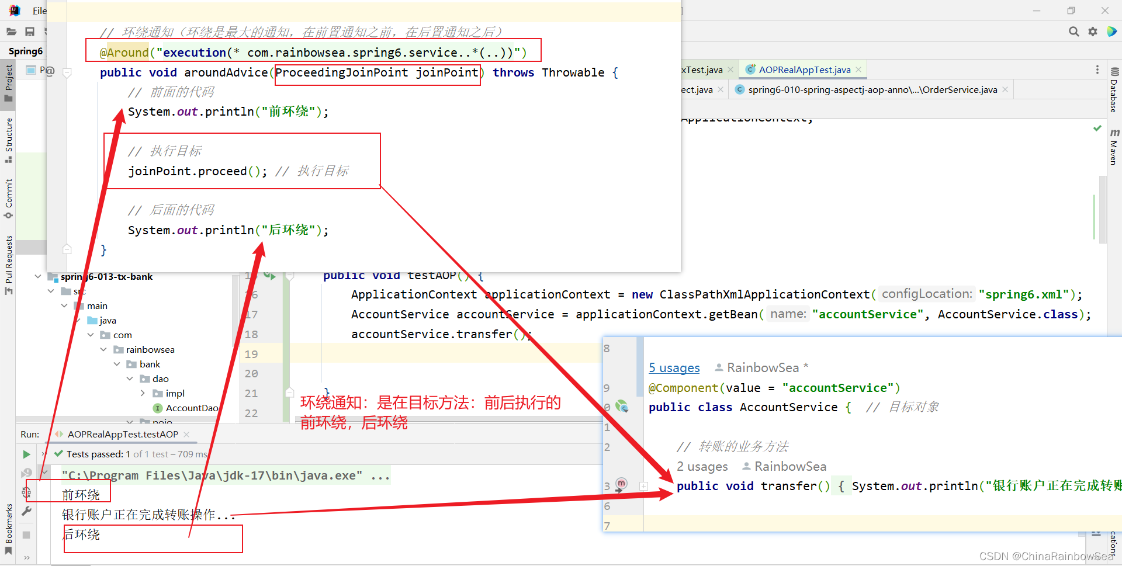Click the Rerun Failed Tests icon

point(26,473)
